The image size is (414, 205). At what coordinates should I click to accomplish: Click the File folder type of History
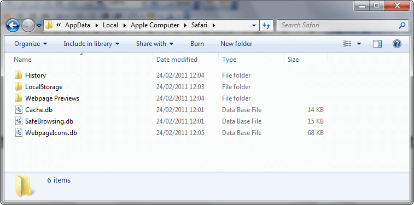point(236,75)
